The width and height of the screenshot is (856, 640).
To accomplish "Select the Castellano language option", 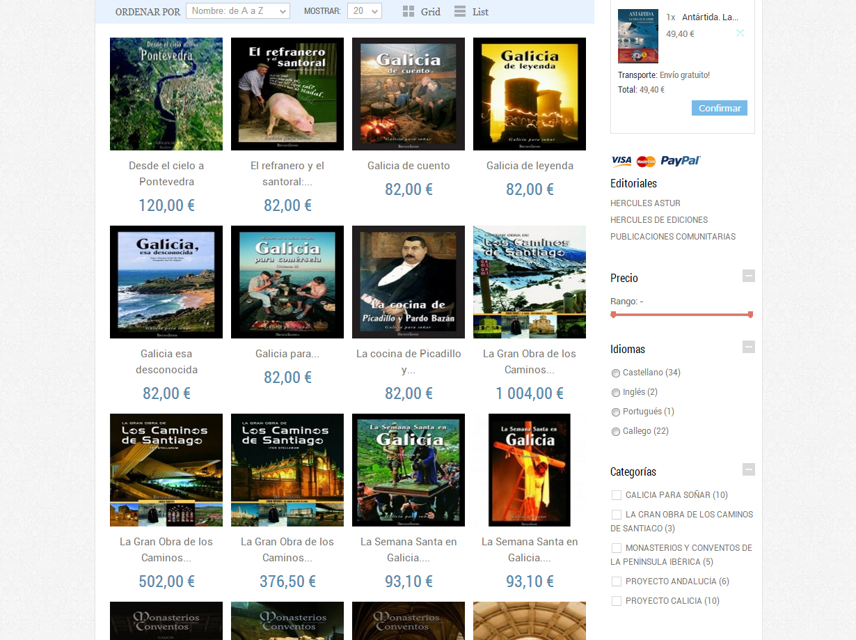I will (x=615, y=373).
